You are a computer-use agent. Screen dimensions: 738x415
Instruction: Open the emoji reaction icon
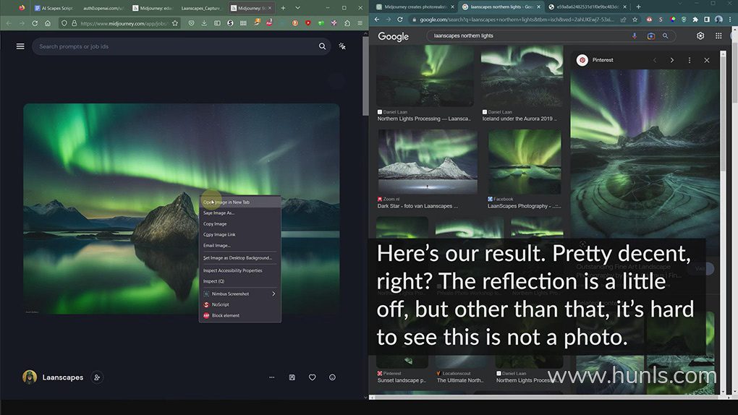coord(332,377)
